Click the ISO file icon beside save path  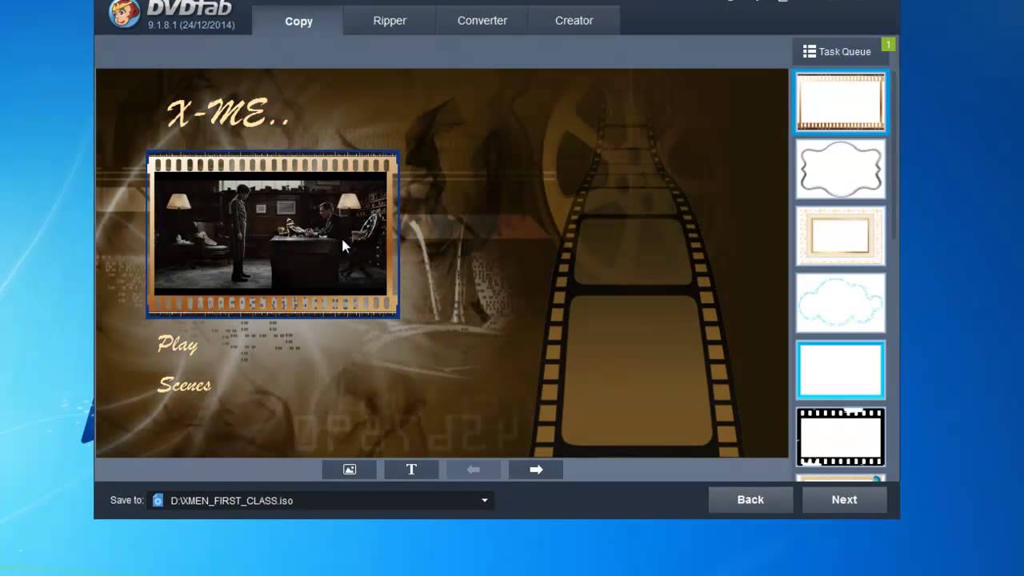click(158, 500)
